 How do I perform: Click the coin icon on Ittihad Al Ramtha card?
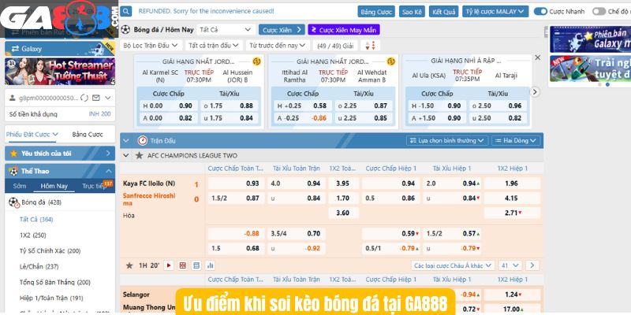(x=390, y=61)
